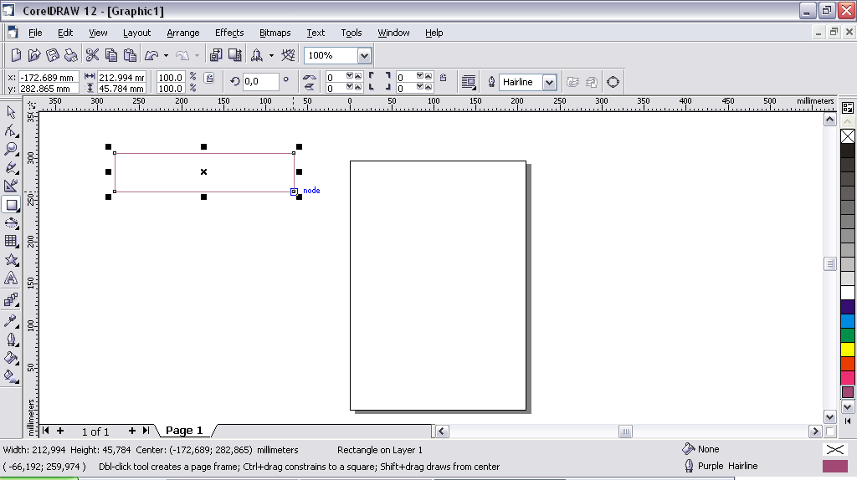Select the Shape tool
Screen dimensions: 857x480
click(11, 130)
